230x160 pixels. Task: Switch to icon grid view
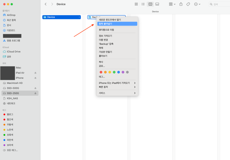(x=136, y=4)
